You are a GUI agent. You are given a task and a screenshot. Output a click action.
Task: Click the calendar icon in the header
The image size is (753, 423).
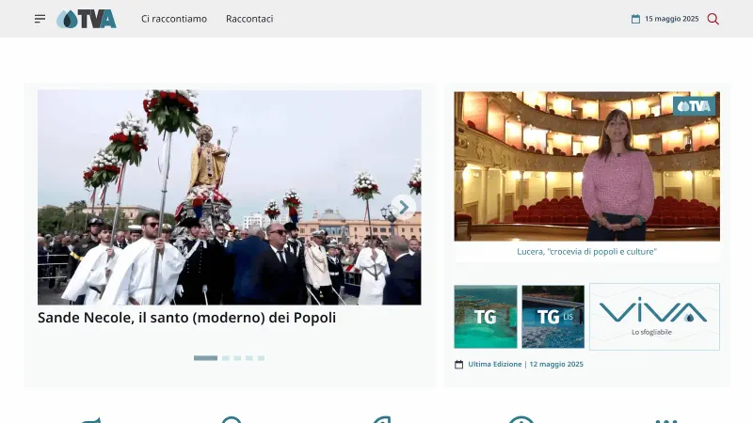[635, 19]
